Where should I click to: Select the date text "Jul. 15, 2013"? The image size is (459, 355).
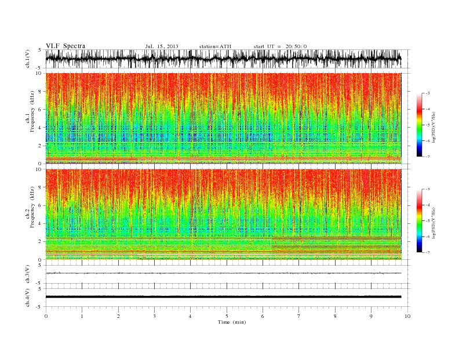(162, 46)
